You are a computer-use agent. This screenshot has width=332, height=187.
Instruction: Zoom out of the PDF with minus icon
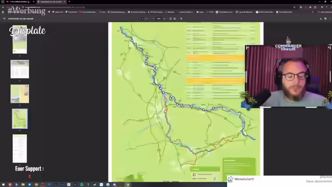tap(153, 19)
